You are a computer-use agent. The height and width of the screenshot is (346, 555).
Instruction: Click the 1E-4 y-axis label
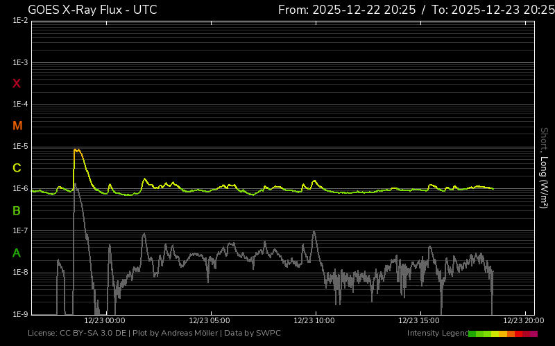point(20,104)
